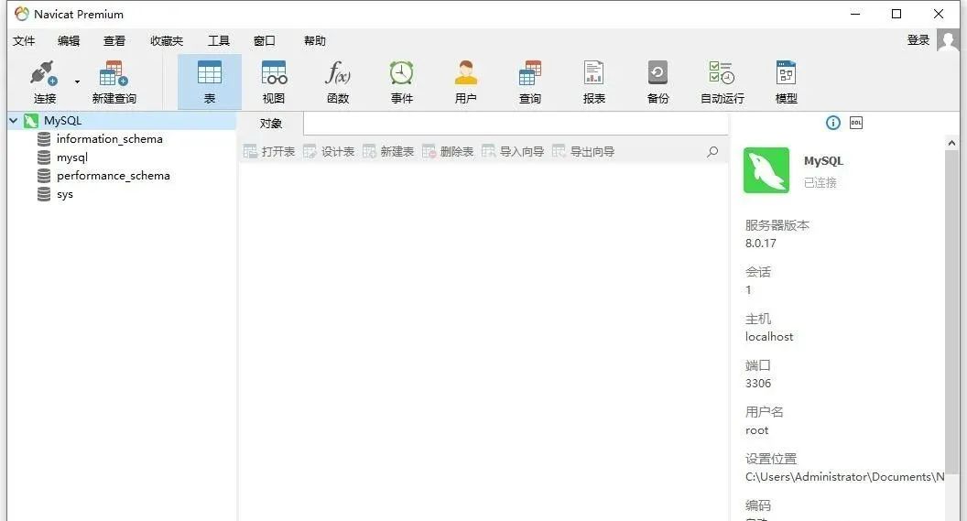The width and height of the screenshot is (967, 521).
Task: Click Delete Table (删除表) button
Action: point(448,152)
